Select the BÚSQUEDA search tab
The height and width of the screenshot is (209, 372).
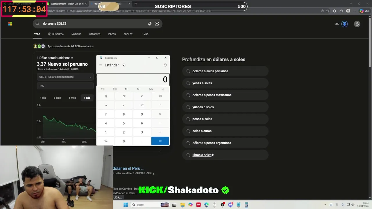coord(56,34)
